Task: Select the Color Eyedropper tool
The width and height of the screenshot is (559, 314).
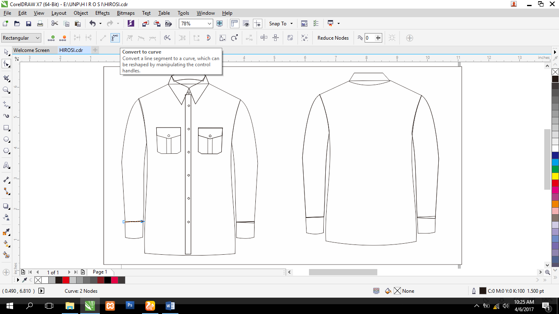Action: tap(6, 232)
